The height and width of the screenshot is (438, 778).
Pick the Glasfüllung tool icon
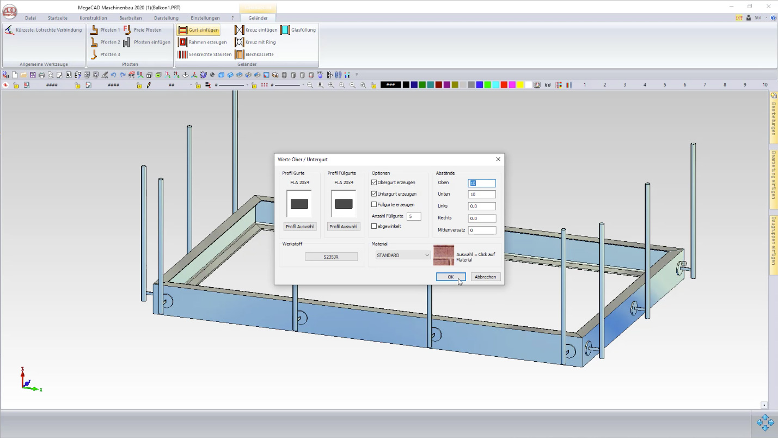285,30
